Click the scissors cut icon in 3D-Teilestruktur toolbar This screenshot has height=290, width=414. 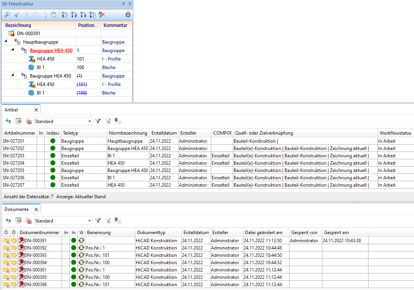coord(17,15)
